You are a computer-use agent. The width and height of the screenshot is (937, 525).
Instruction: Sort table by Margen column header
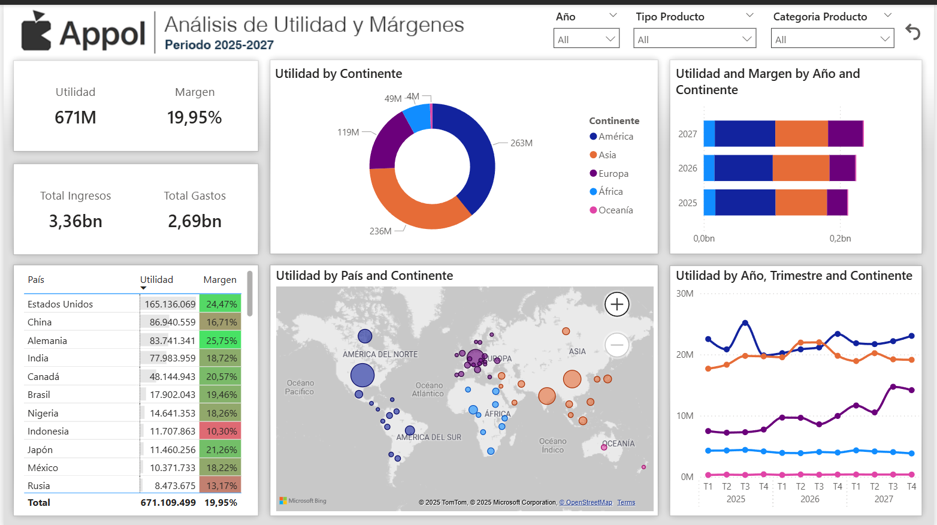[x=219, y=280]
